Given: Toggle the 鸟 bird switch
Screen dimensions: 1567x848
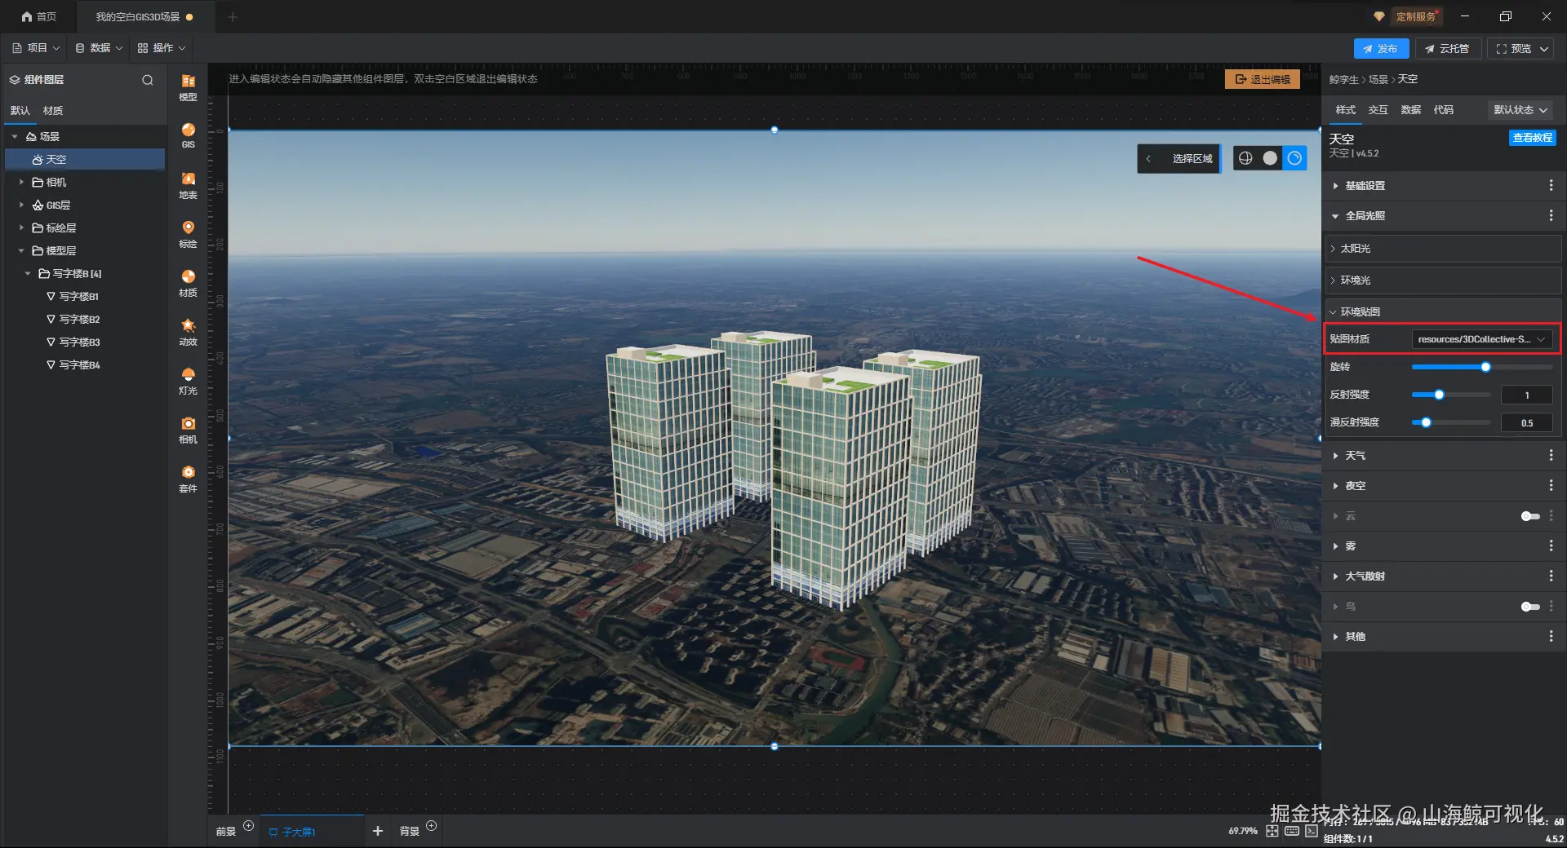Looking at the screenshot, I should point(1530,607).
